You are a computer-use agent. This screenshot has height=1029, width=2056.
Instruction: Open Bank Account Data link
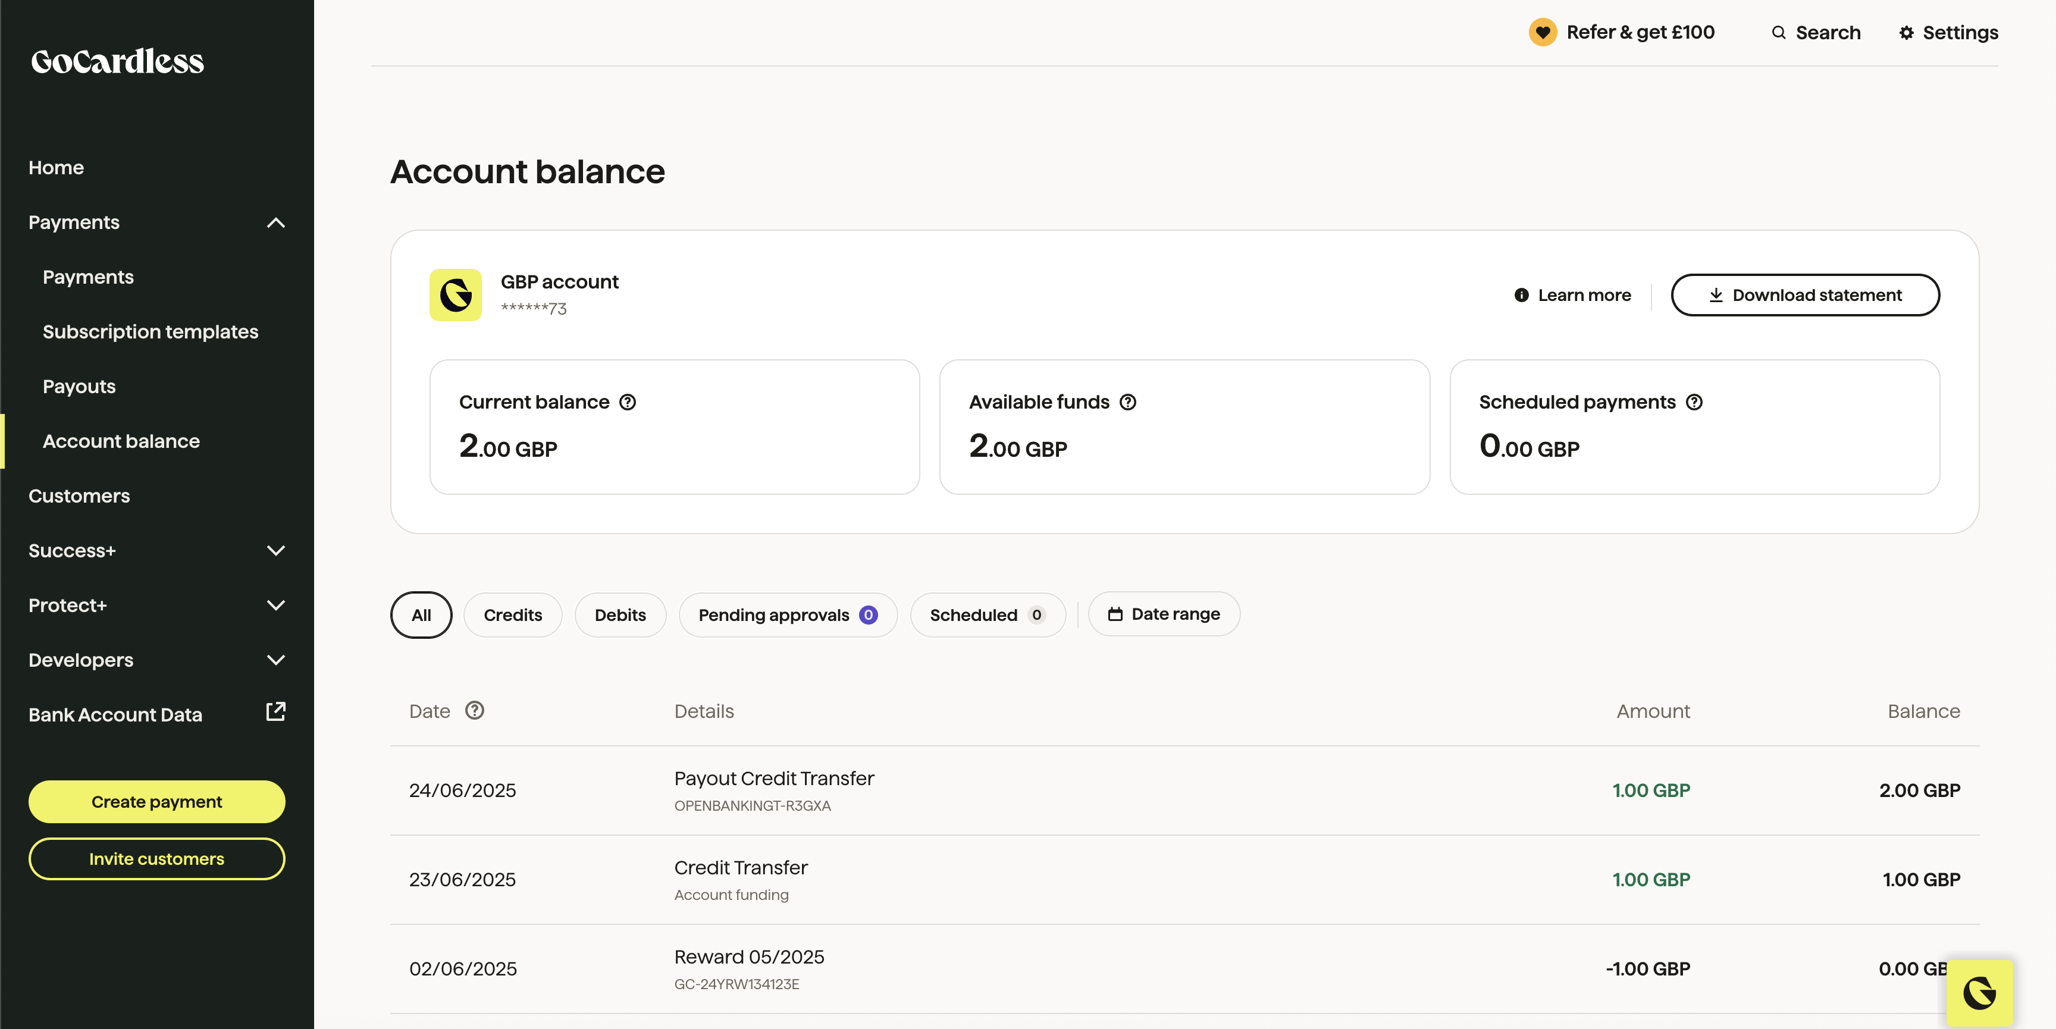click(116, 714)
